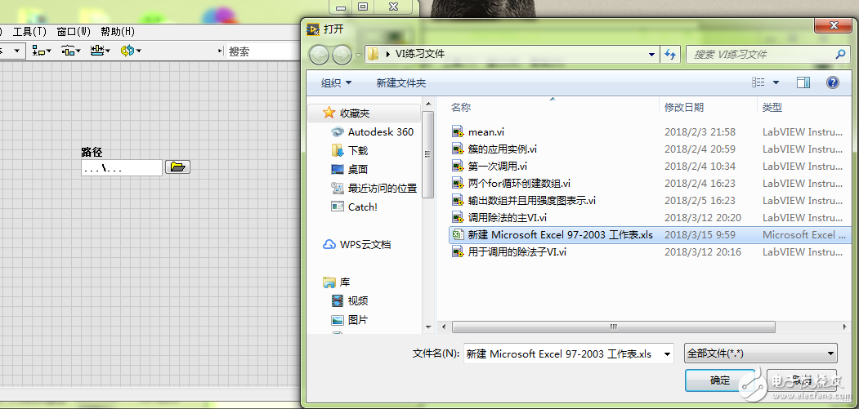The width and height of the screenshot is (859, 409).
Task: Expand the view options dropdown arrow
Action: coord(776,82)
